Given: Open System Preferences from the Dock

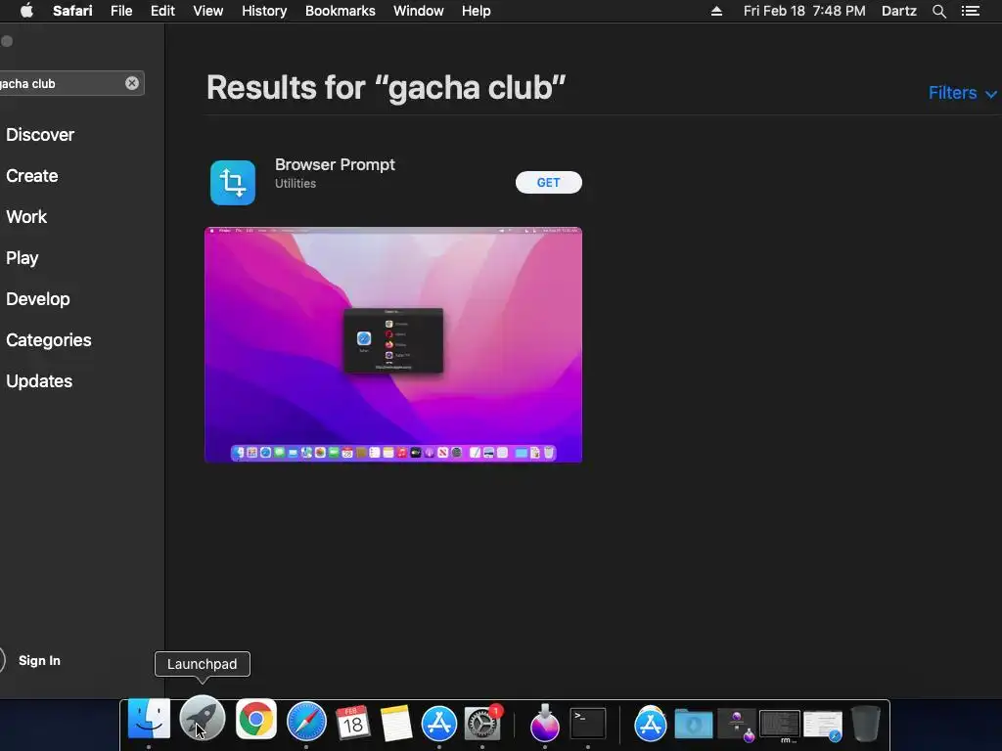Looking at the screenshot, I should click(481, 724).
